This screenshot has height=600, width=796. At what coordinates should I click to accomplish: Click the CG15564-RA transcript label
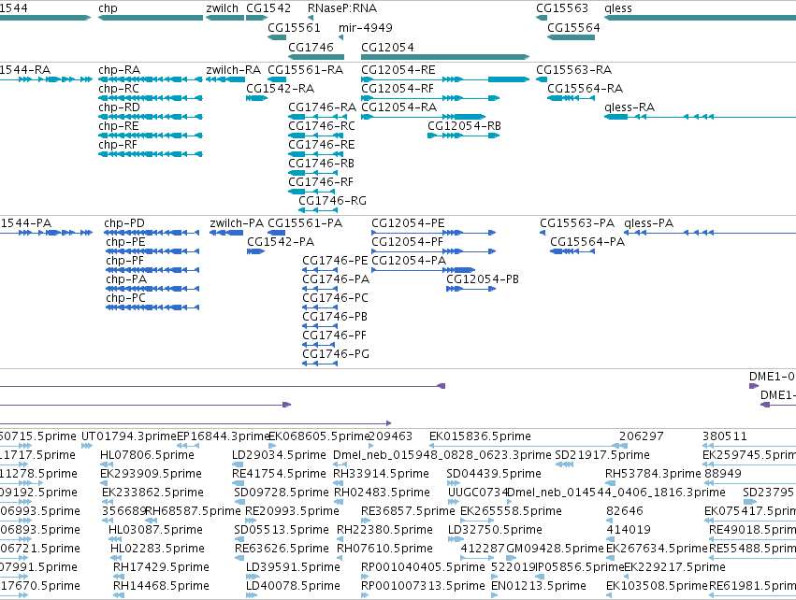click(586, 88)
